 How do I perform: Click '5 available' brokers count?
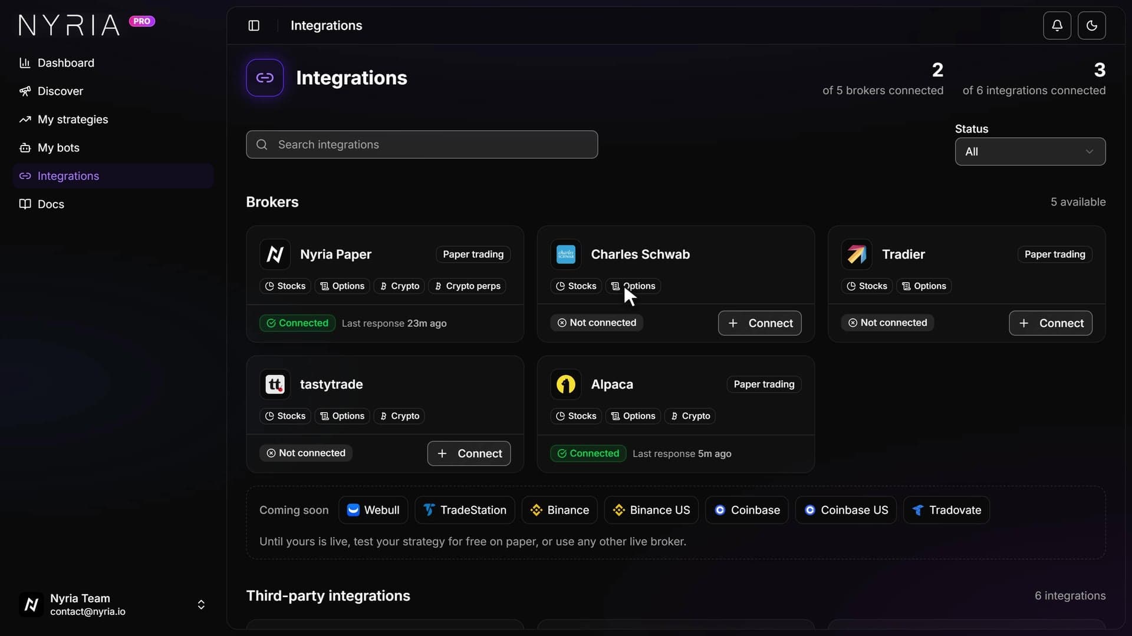click(x=1078, y=202)
